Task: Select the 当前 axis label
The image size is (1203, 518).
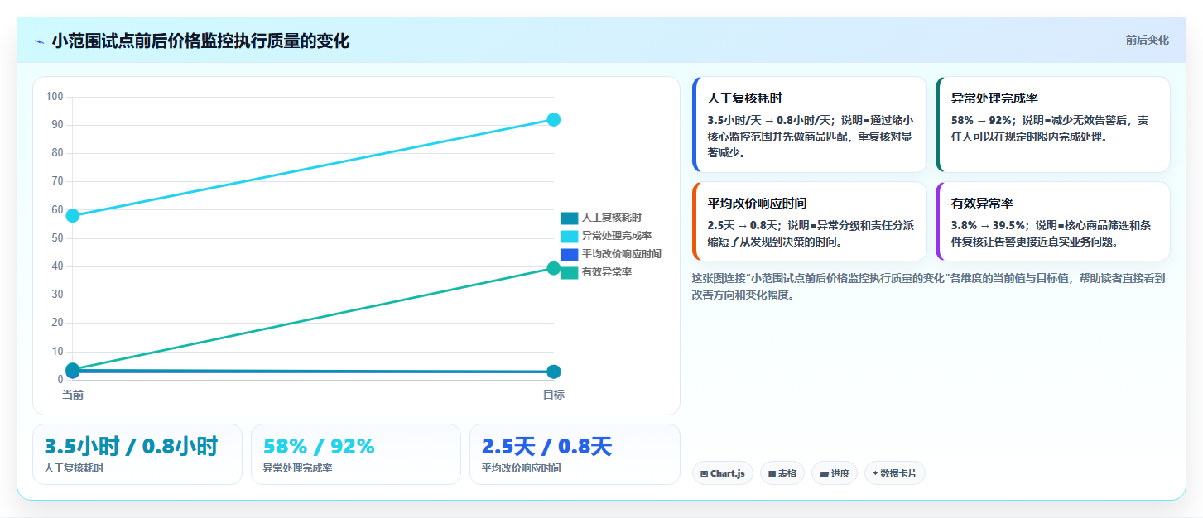Action: click(x=73, y=395)
